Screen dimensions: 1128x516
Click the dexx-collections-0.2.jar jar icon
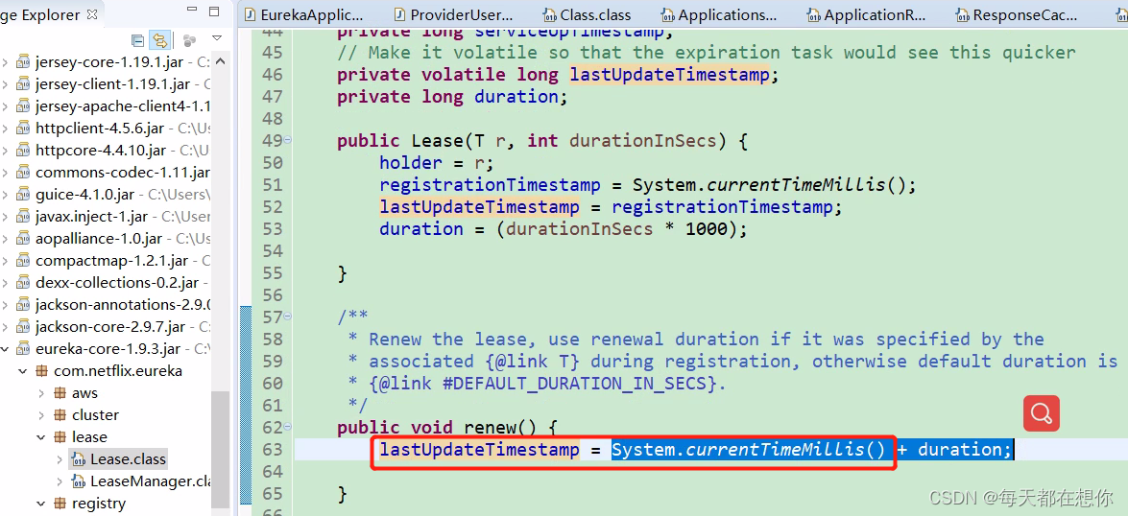pos(24,283)
